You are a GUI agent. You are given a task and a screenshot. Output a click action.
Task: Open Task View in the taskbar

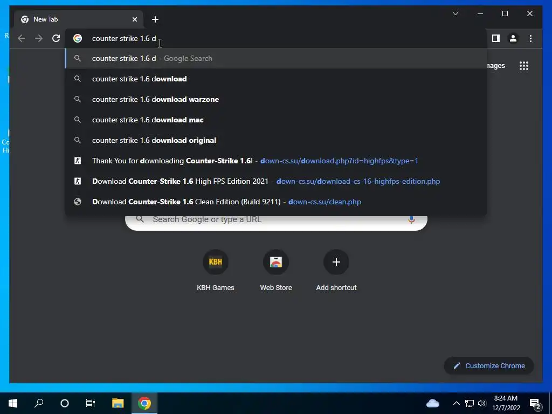click(x=91, y=403)
